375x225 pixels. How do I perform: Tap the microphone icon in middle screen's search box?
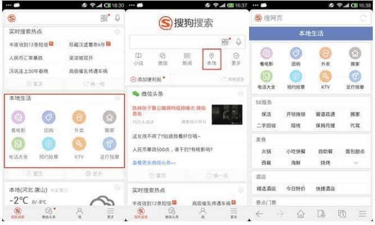click(238, 42)
